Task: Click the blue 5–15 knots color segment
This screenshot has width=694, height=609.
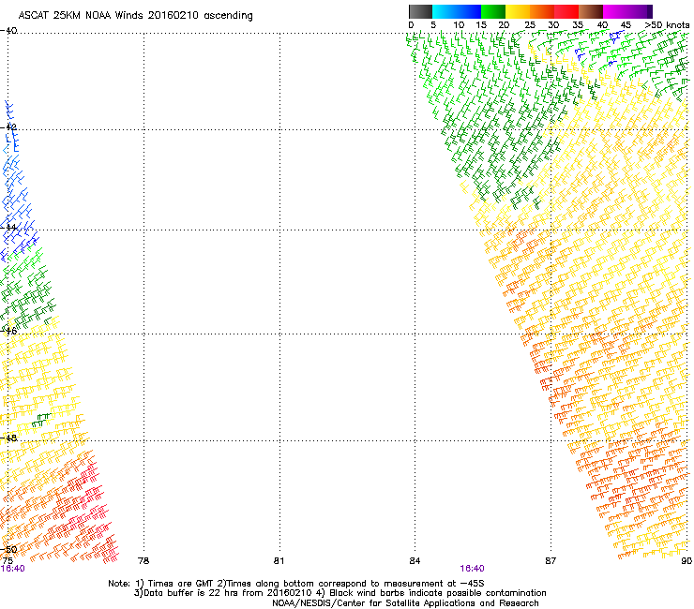Action: pos(457,11)
